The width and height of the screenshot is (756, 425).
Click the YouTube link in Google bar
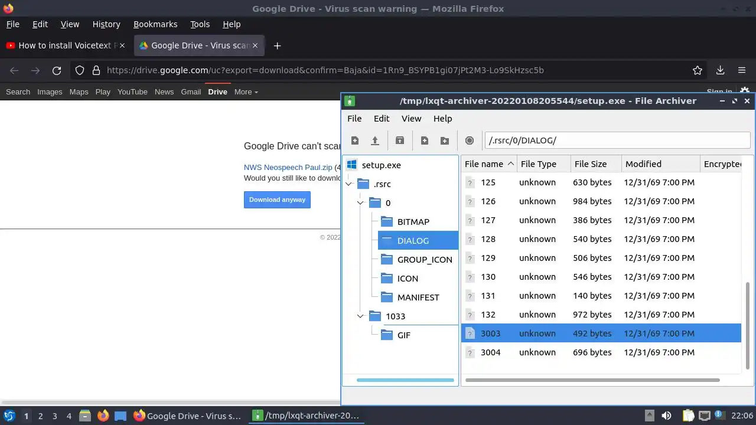tap(132, 91)
